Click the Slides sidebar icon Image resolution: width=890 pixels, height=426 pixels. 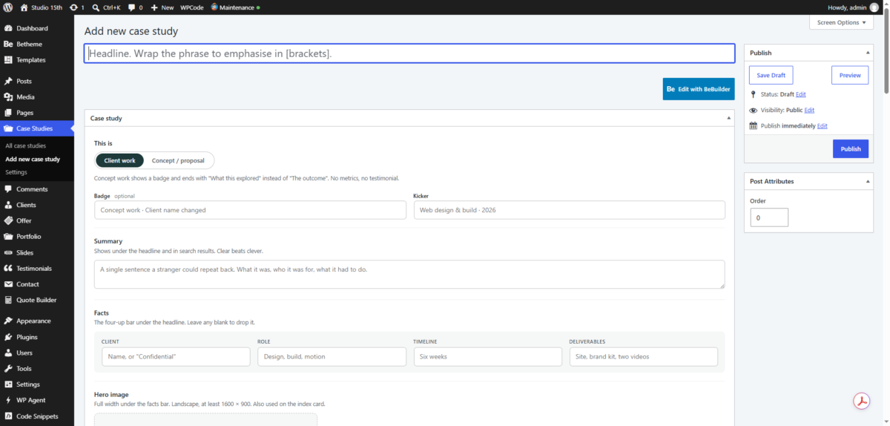8,252
